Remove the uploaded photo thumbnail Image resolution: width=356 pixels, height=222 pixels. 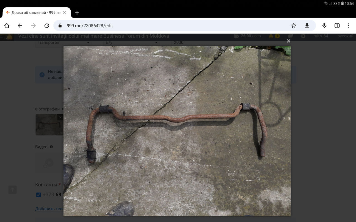tap(60, 117)
